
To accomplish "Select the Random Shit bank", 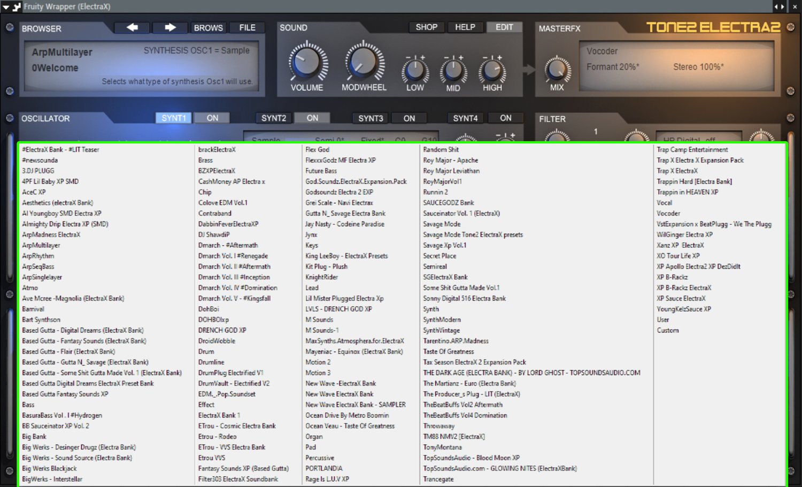I will pos(441,150).
